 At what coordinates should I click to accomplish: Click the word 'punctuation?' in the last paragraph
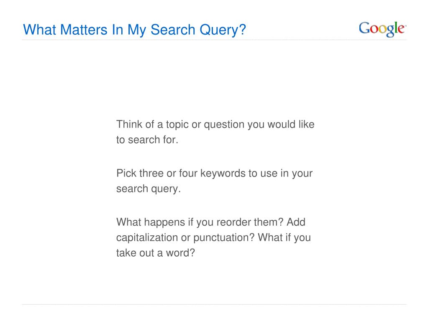pos(224,237)
